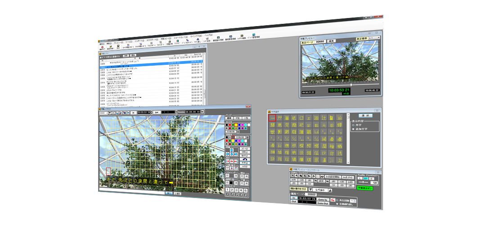Click the next-page down arrow beside the layout page number
The height and width of the screenshot is (225, 481).
[110, 112]
